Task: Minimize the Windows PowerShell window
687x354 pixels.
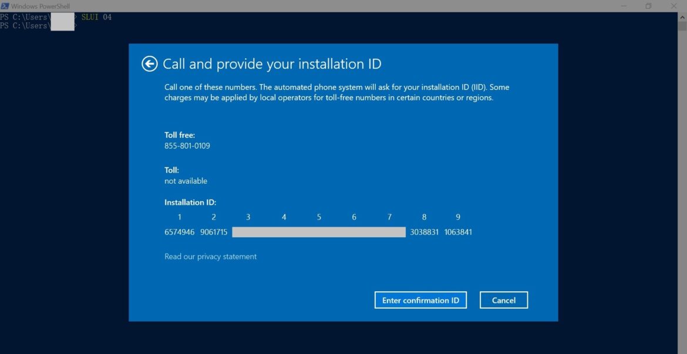Action: [623, 5]
